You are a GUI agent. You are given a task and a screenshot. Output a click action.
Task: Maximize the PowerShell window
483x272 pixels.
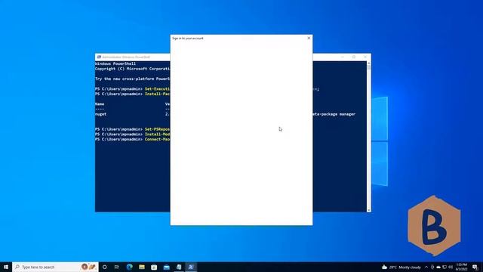click(354, 57)
